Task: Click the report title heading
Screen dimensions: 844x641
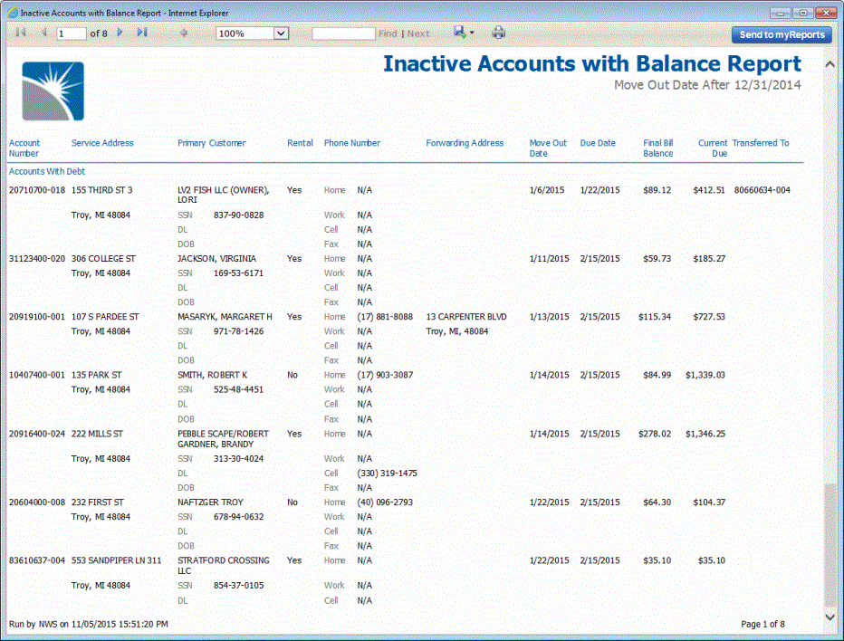Action: point(592,63)
